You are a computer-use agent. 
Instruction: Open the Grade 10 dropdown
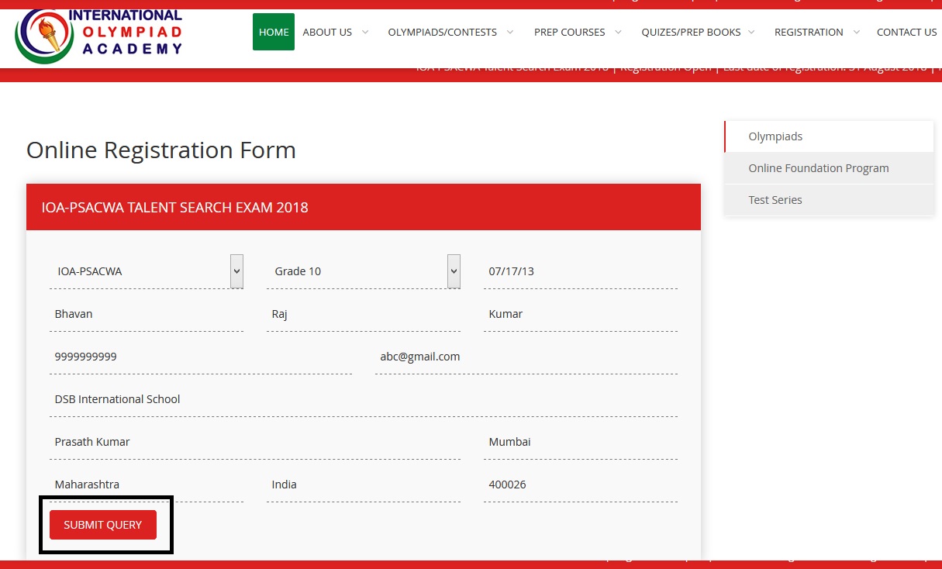point(363,271)
